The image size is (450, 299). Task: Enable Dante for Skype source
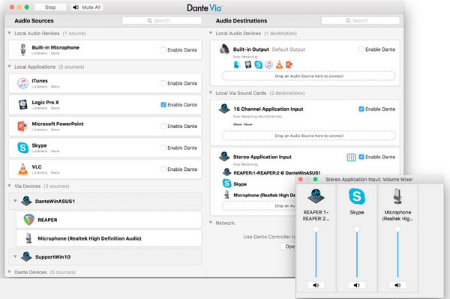pos(163,148)
